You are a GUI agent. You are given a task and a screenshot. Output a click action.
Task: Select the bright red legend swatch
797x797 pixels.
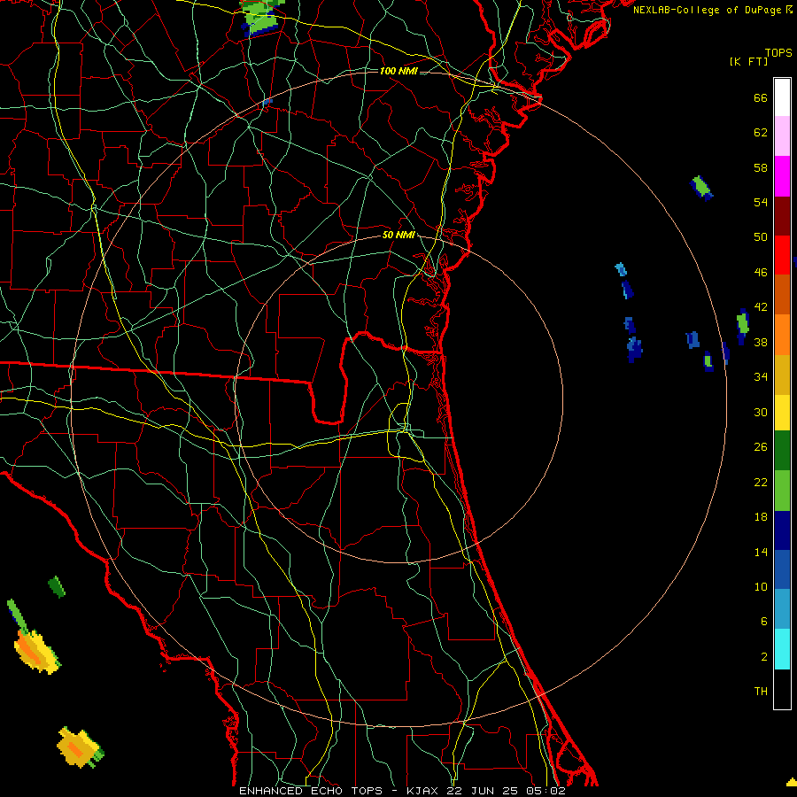(x=782, y=255)
